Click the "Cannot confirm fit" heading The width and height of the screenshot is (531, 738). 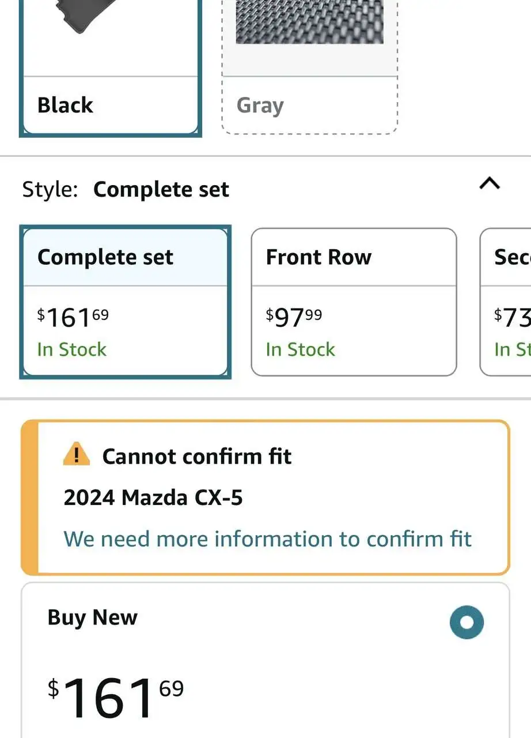197,457
